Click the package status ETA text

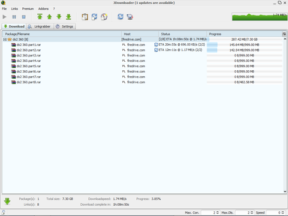coord(182,39)
